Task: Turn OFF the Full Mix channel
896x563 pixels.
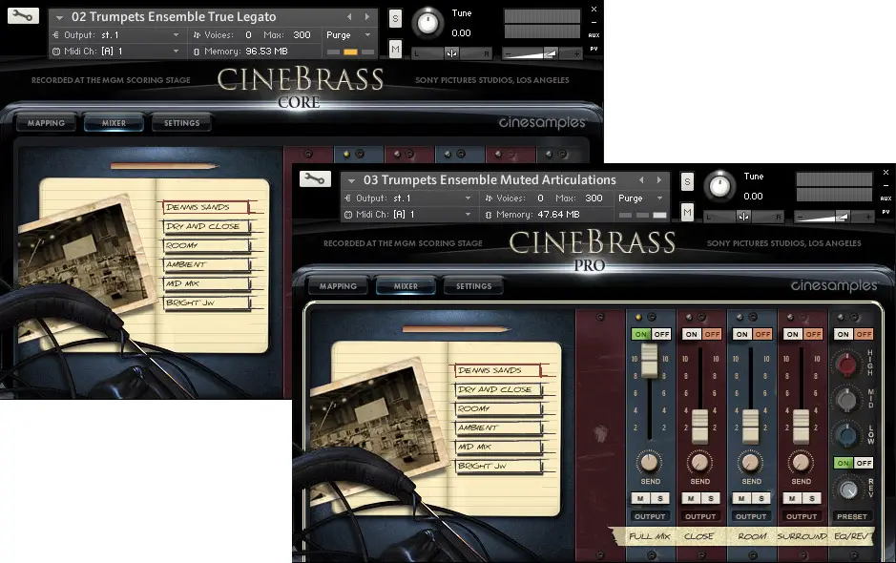Action: click(661, 334)
